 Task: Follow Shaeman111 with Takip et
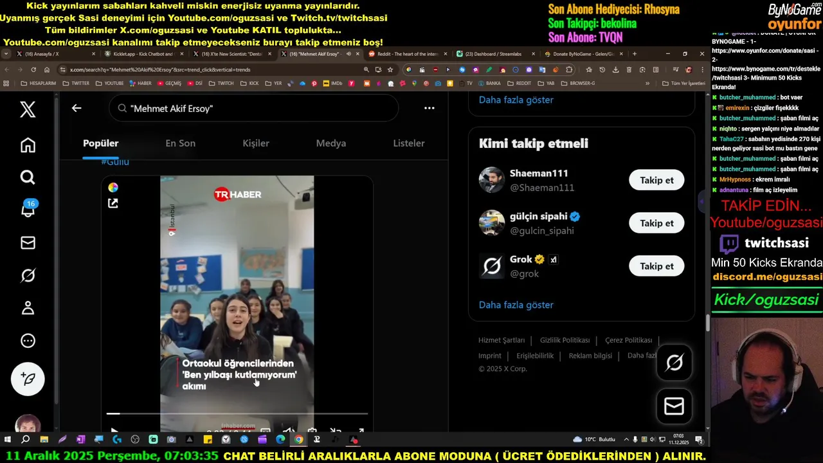[656, 180]
